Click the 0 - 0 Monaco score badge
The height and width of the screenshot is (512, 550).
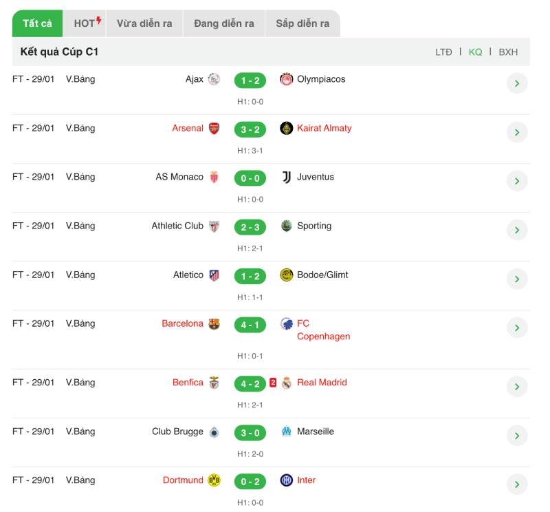click(250, 178)
